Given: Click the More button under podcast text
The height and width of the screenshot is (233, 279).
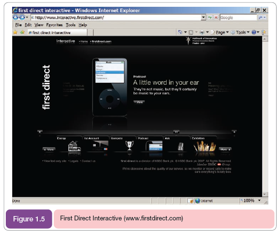Looking at the screenshot, I should click(x=139, y=102).
